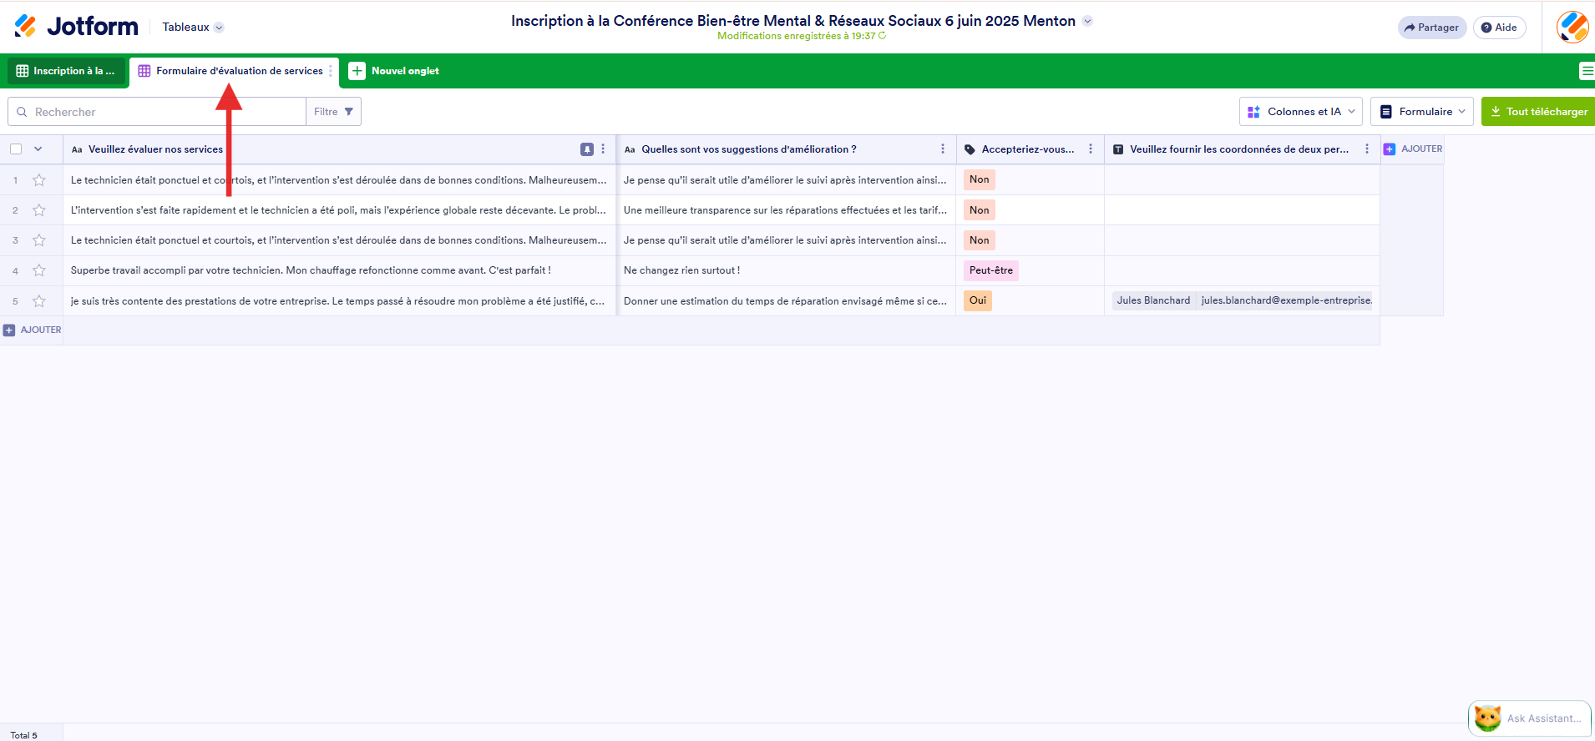The height and width of the screenshot is (741, 1595).
Task: Click the Jules Blanchard contact cell
Action: pyautogui.click(x=1242, y=300)
